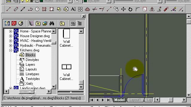Open the DesignCenter Favorites folder

coord(38,23)
